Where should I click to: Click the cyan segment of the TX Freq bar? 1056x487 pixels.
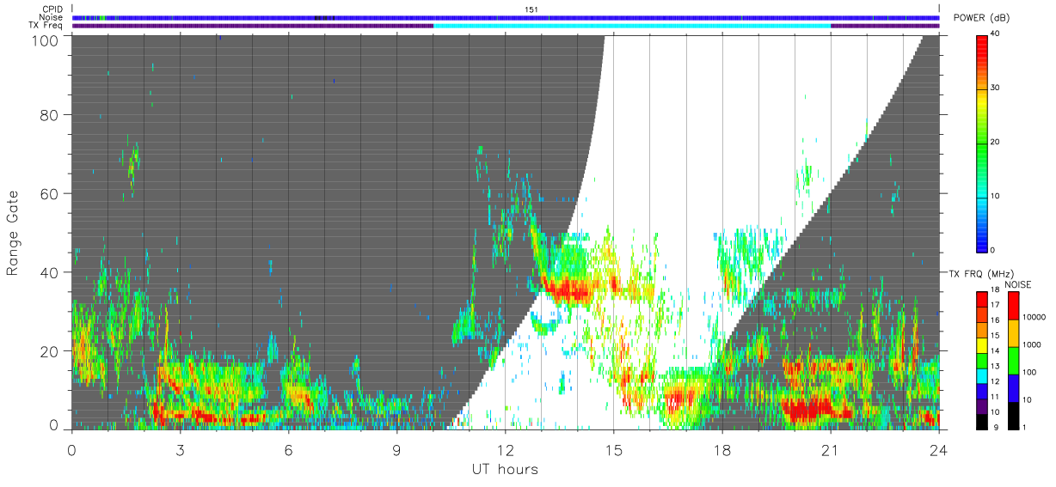[x=632, y=26]
